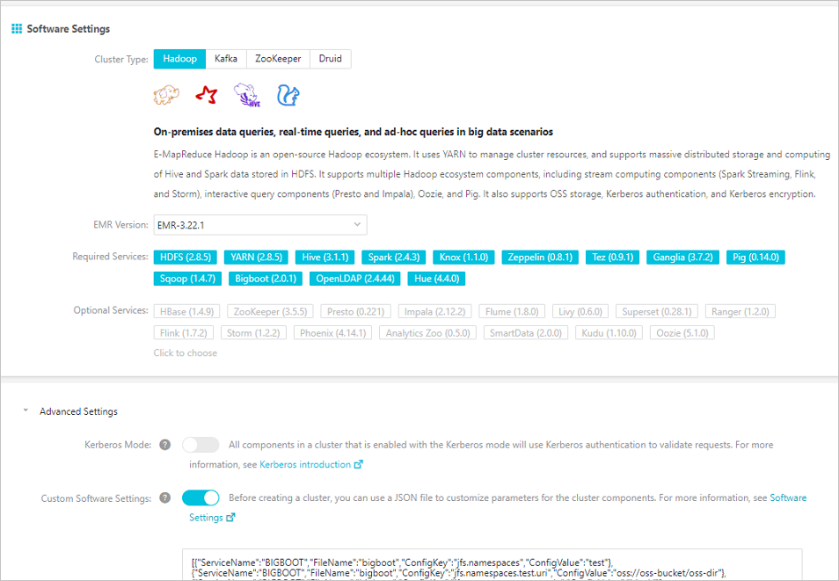
Task: Open the Custom Software Settings help icon
Action: [x=164, y=497]
